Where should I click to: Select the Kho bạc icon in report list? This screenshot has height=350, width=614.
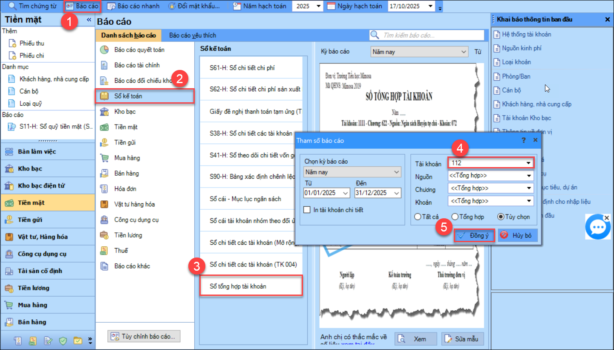104,112
